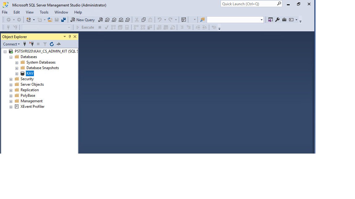
Task: Expand the KAV database node
Action: coord(17,74)
